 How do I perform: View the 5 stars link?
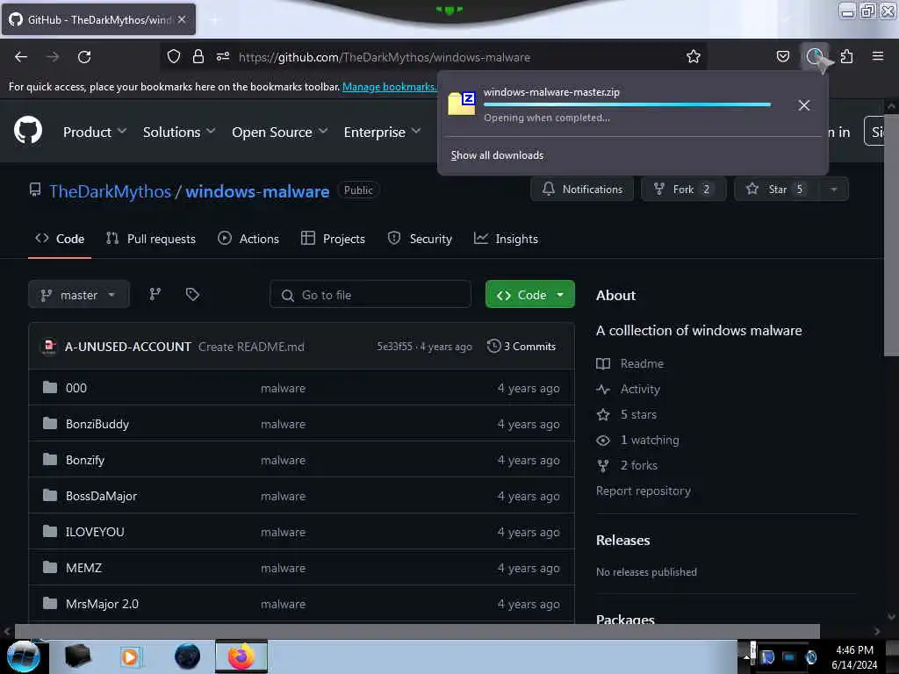pos(627,414)
